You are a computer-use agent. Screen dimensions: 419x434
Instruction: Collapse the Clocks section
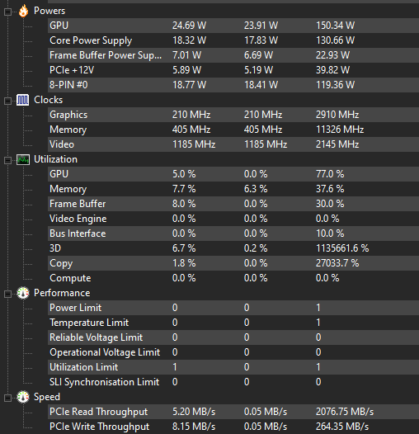(x=7, y=101)
